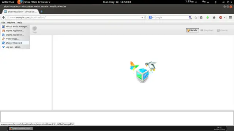Open Preferences from the File menu
The image size is (234, 131).
pos(15,39)
